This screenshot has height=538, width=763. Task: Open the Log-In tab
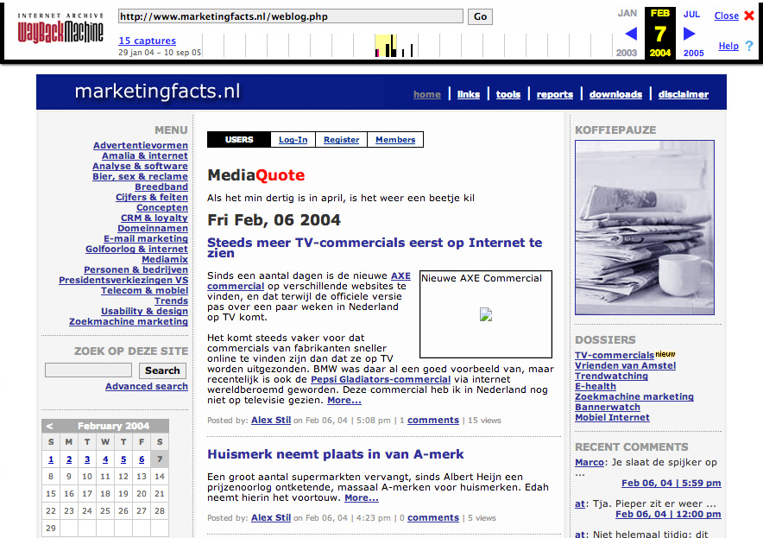coord(293,140)
